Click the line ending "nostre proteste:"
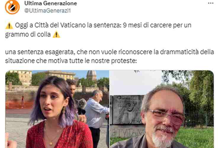This screenshot has width=219, height=148. click(x=71, y=61)
